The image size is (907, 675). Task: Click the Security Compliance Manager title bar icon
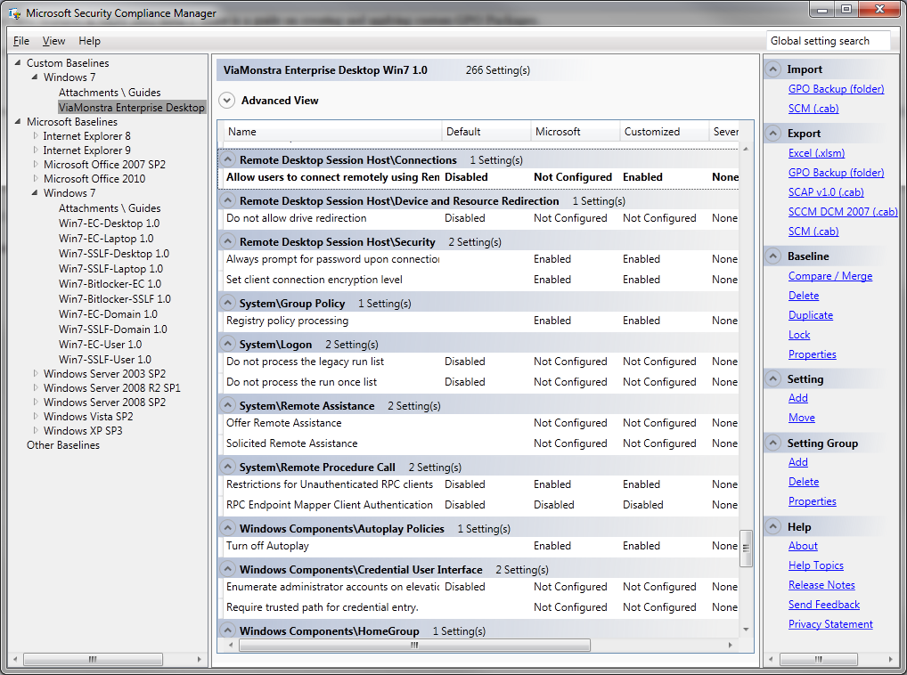(14, 12)
